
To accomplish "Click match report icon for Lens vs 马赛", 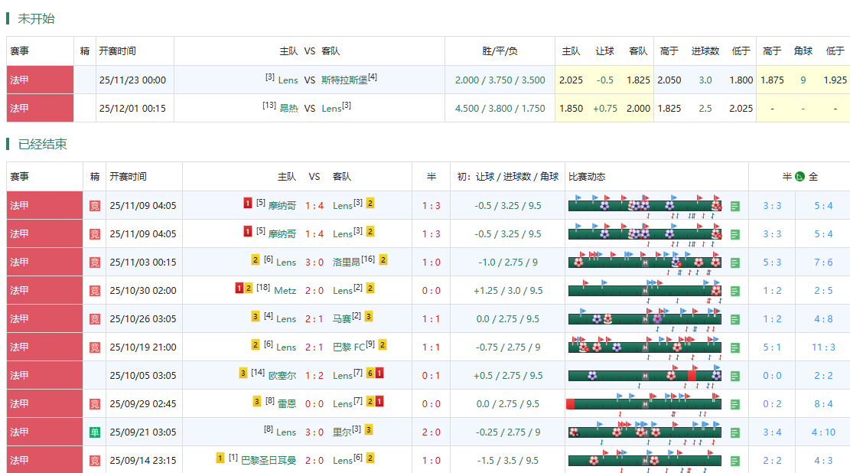I will (x=735, y=319).
